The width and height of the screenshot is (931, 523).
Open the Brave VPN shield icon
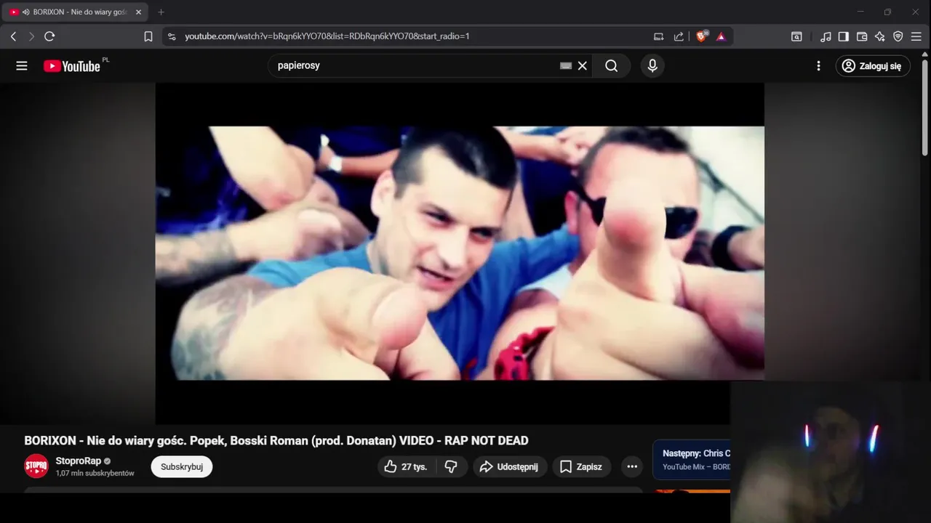coord(898,36)
